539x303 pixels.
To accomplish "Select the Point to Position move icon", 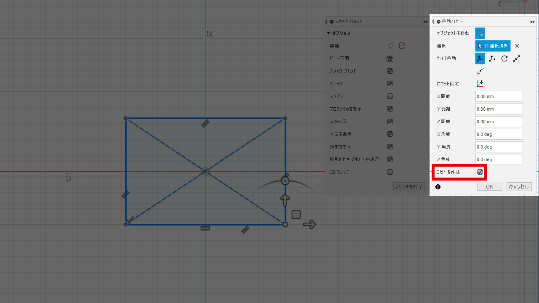I will tap(480, 71).
